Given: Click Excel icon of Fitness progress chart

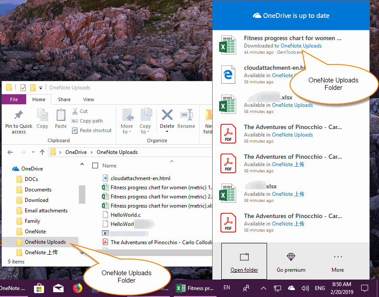Looking at the screenshot, I should [227, 45].
